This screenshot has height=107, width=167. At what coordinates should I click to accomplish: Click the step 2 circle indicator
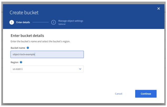tap(53, 22)
